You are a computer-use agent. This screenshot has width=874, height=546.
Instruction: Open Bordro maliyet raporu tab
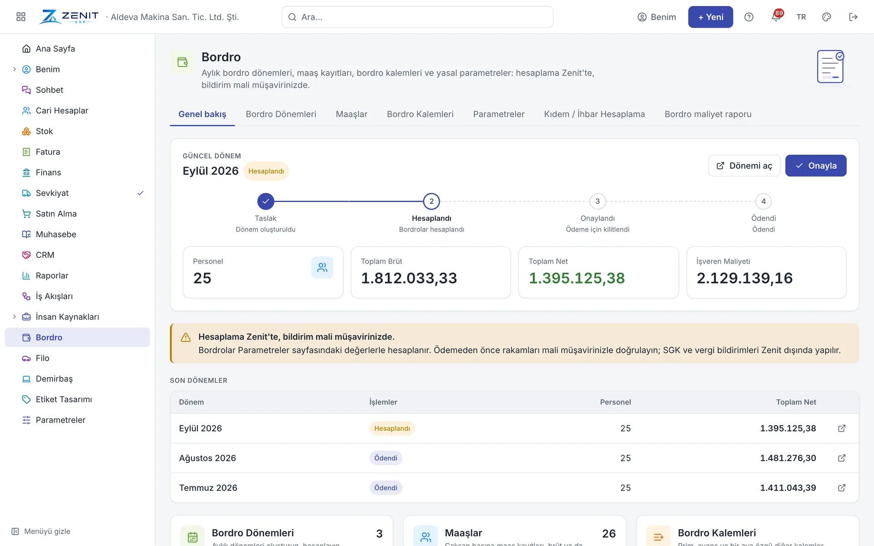pos(708,114)
